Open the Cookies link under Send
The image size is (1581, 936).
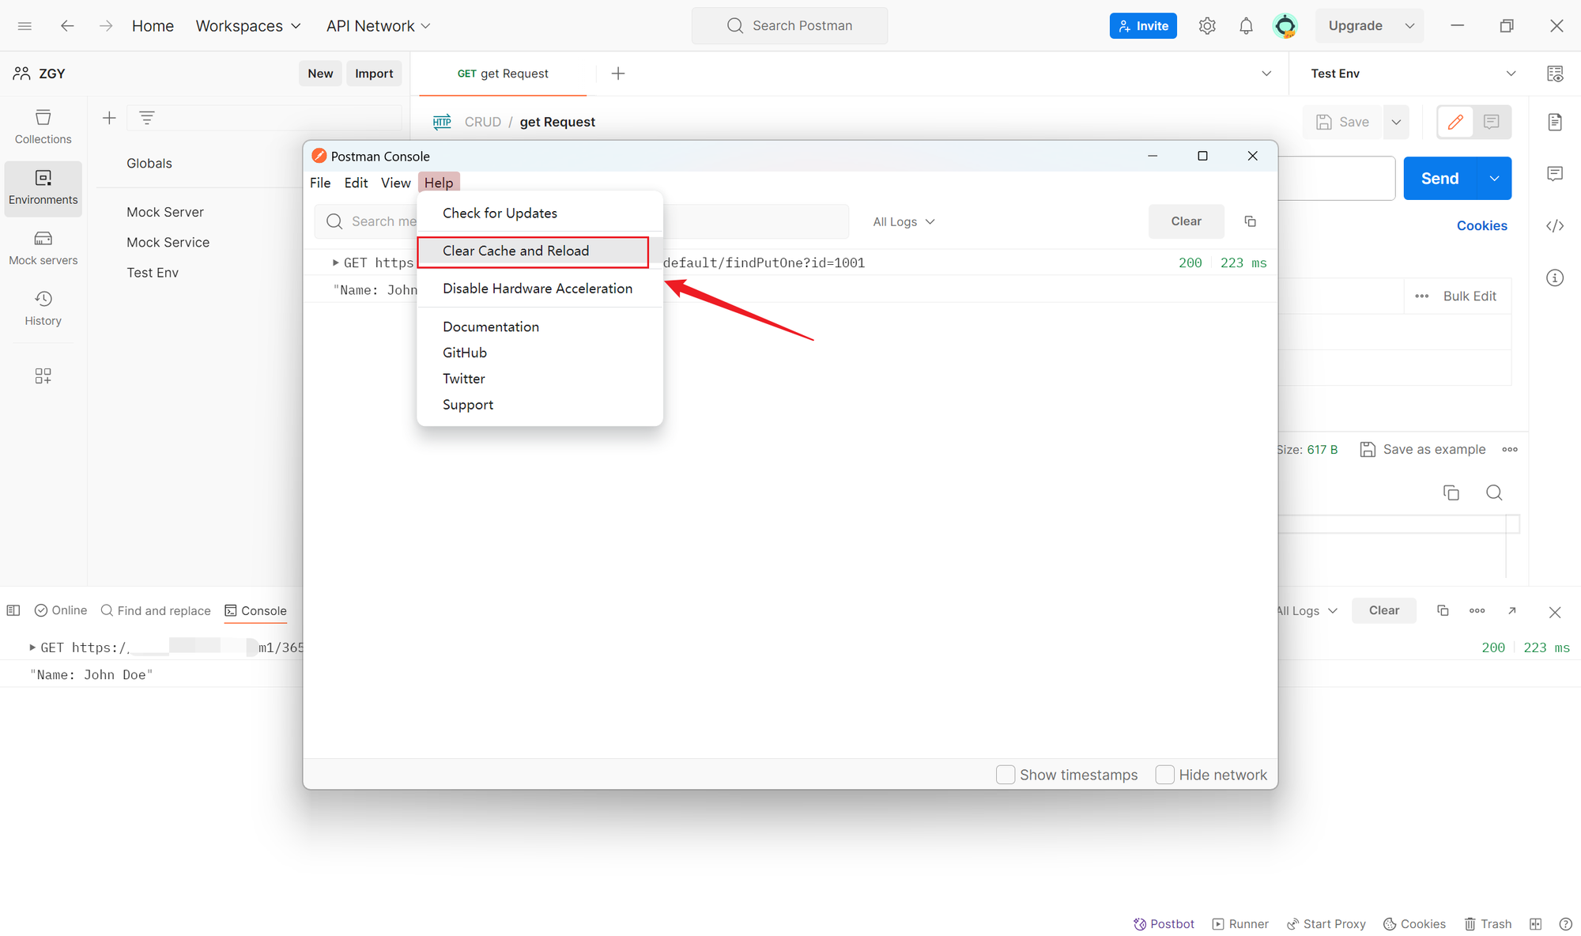(x=1482, y=226)
